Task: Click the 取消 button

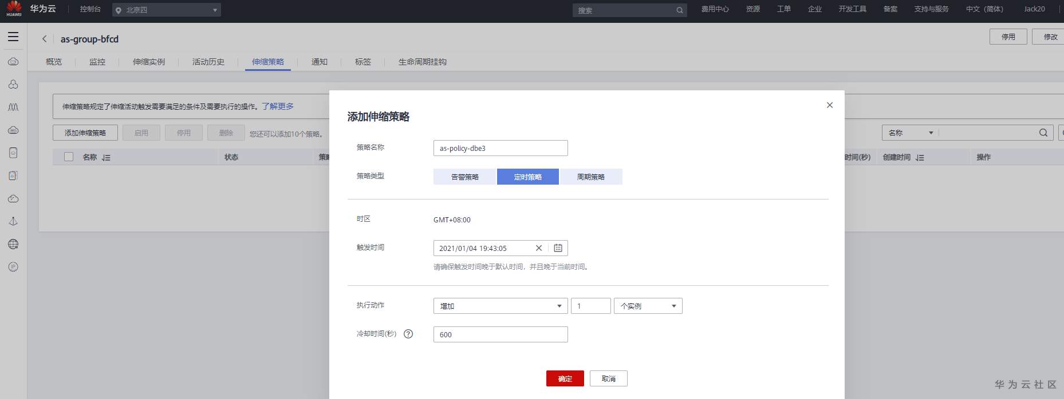Action: [609, 378]
